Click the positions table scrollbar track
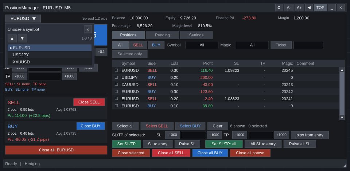The width and height of the screenshot is (350, 171). click(x=342, y=94)
